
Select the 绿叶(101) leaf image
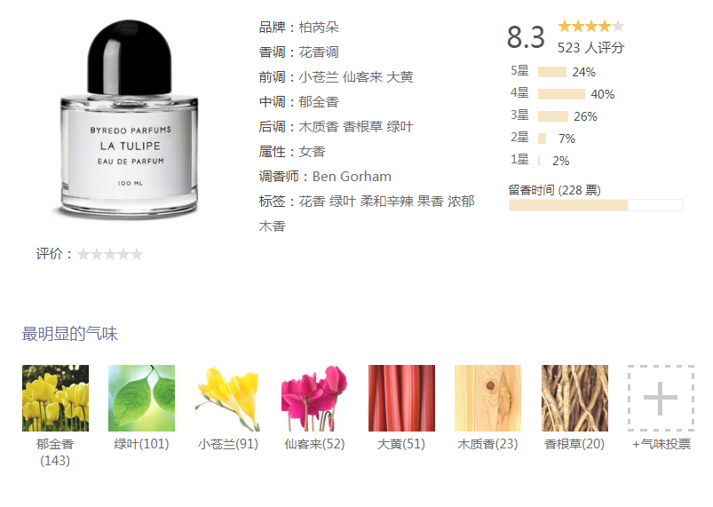coord(141,398)
